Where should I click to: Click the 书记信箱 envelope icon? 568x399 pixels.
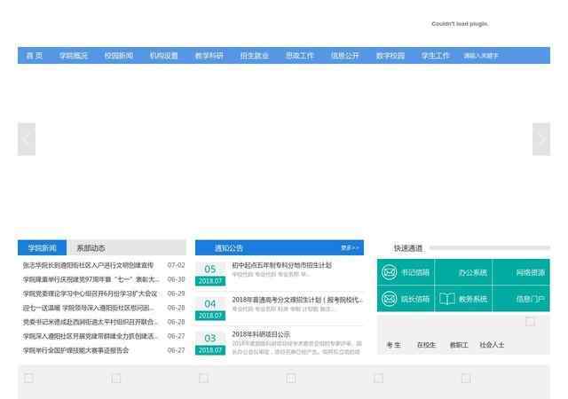(390, 272)
